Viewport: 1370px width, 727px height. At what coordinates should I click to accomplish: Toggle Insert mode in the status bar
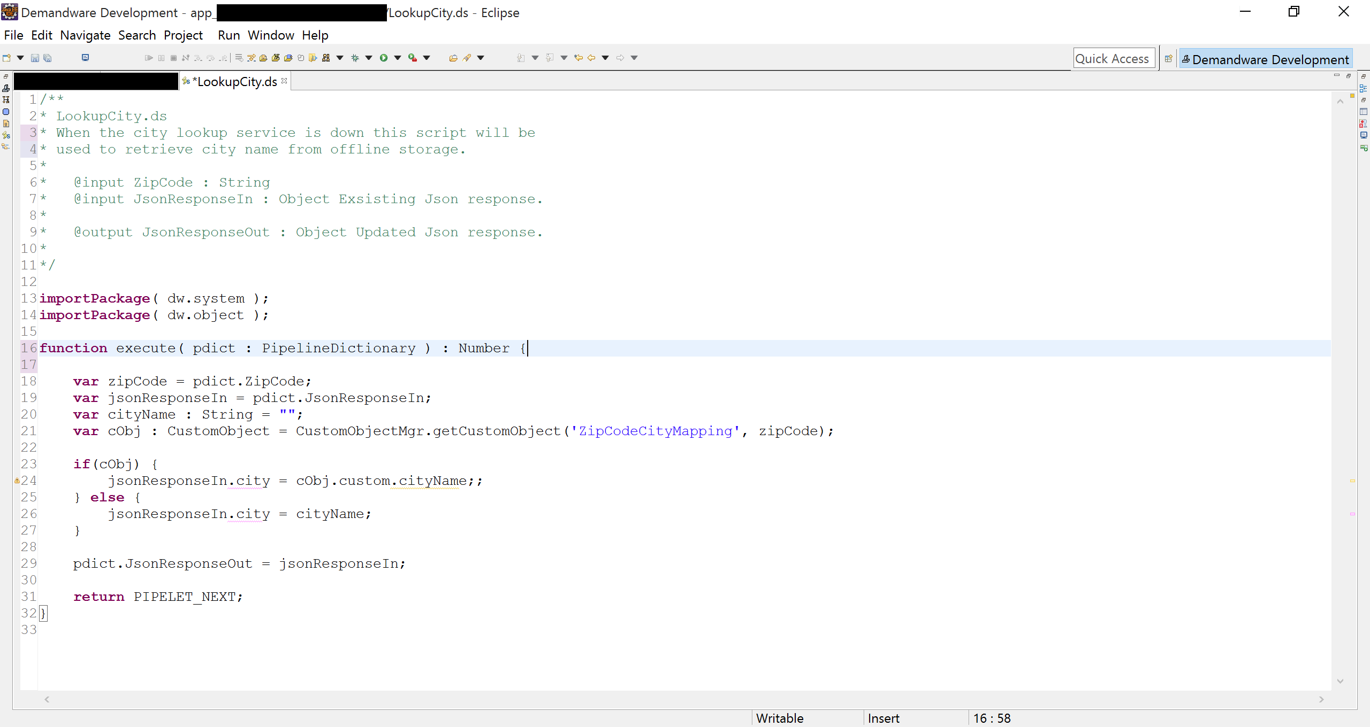(883, 718)
